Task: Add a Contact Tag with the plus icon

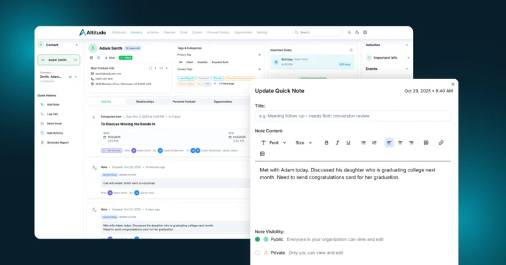Action: point(260,69)
